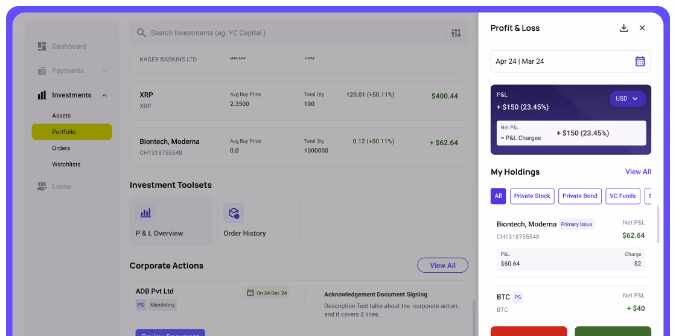Click the holdings list scrollbar
Image resolution: width=676 pixels, height=336 pixels.
click(x=657, y=224)
